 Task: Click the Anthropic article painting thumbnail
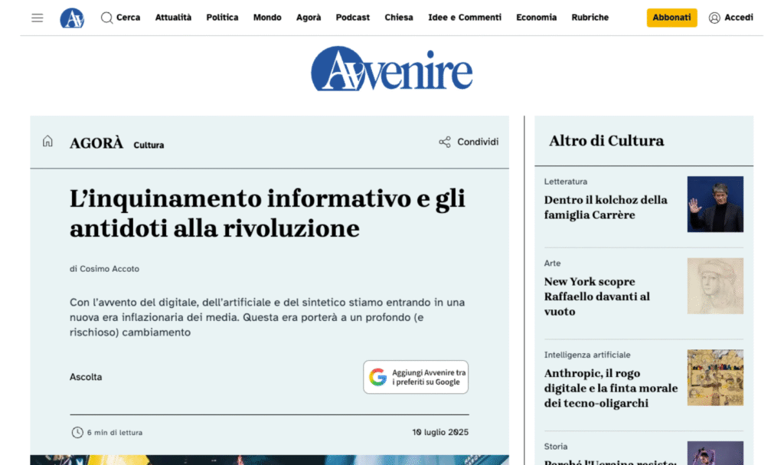[715, 378]
